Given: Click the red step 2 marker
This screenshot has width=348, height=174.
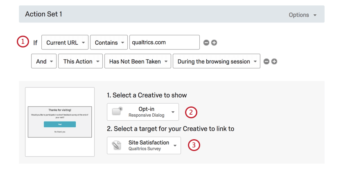Looking at the screenshot, I should [x=192, y=112].
